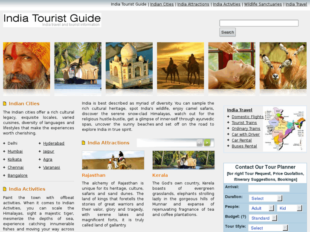This screenshot has height=232, width=310.
Task: Open the Kid people dropdown
Action: click(x=290, y=208)
